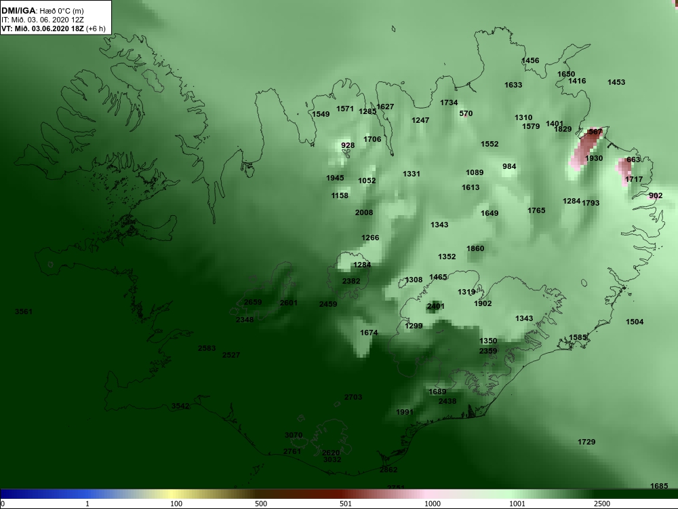Viewport: 678px width, 509px height.
Task: Click the map value 1331
Action: click(x=412, y=174)
